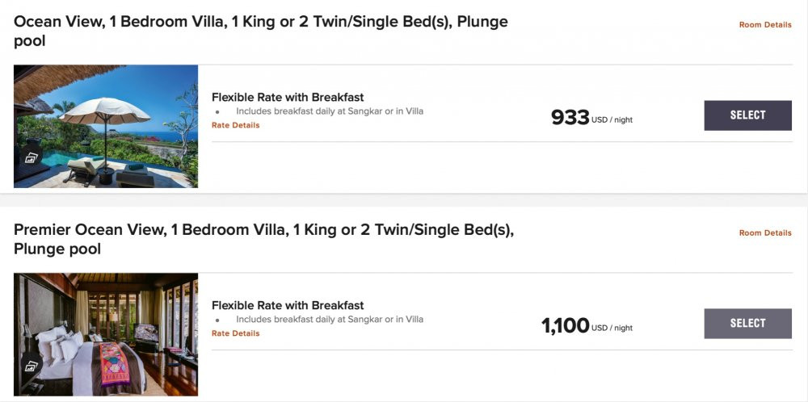Viewport: 808px width, 402px height.
Task: Click the 933 nightly price figure
Action: pos(570,118)
